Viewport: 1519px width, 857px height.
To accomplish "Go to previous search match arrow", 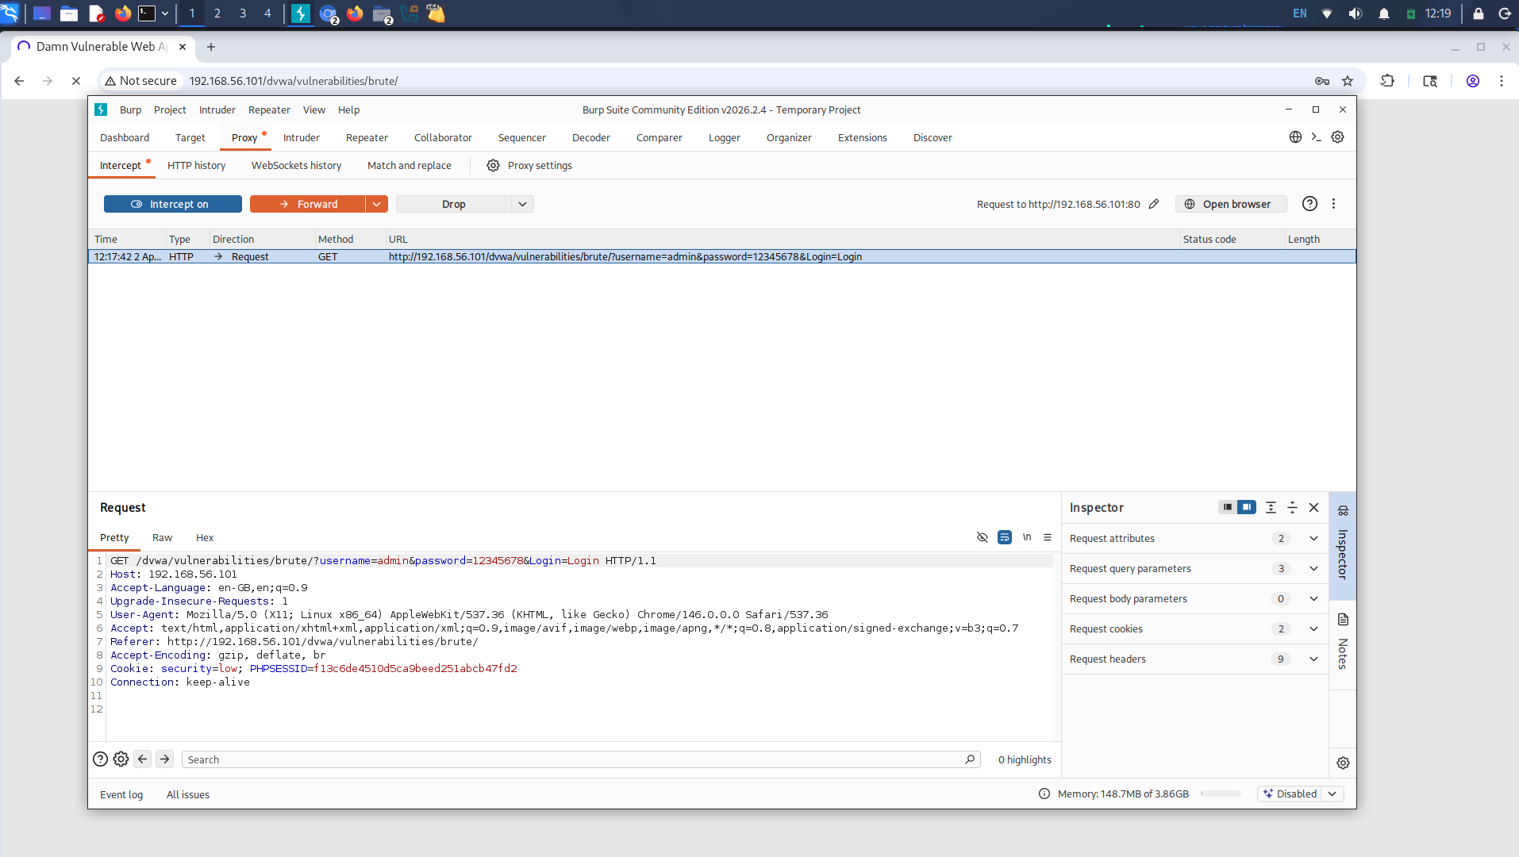I will [x=142, y=759].
